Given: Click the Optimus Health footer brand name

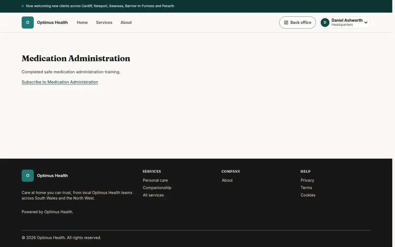Looking at the screenshot, I should tap(52, 176).
